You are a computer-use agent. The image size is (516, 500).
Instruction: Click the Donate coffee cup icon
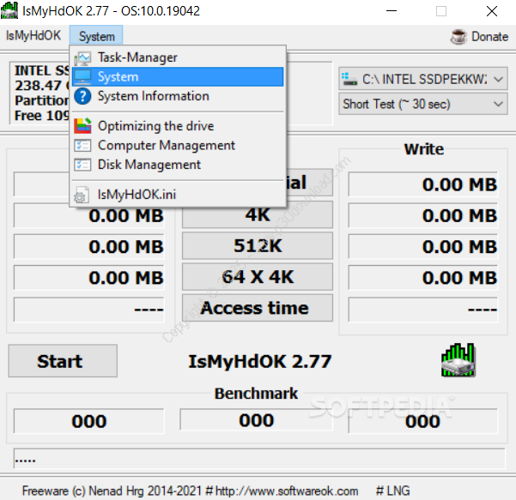(x=458, y=37)
